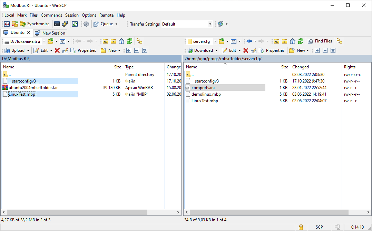Open terminal console from the main toolbar
This screenshot has width=372, height=231.
(57, 24)
